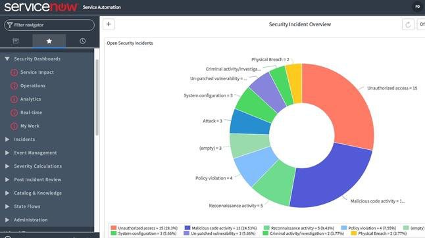The width and height of the screenshot is (425, 238).
Task: Click the 'System configuration = 3' chart label
Action: click(208, 95)
